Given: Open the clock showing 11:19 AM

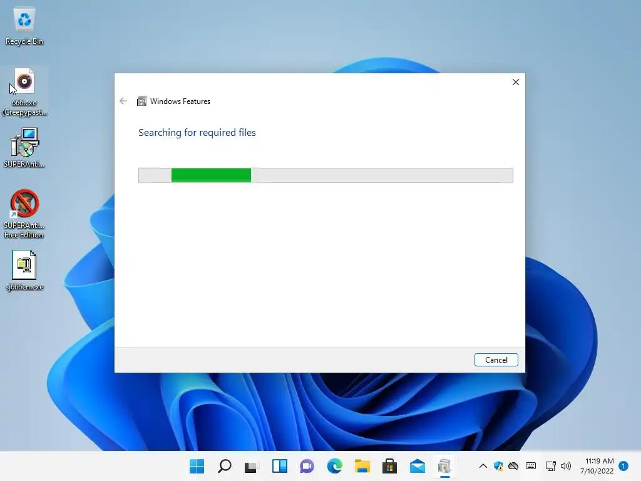Looking at the screenshot, I should click(597, 466).
